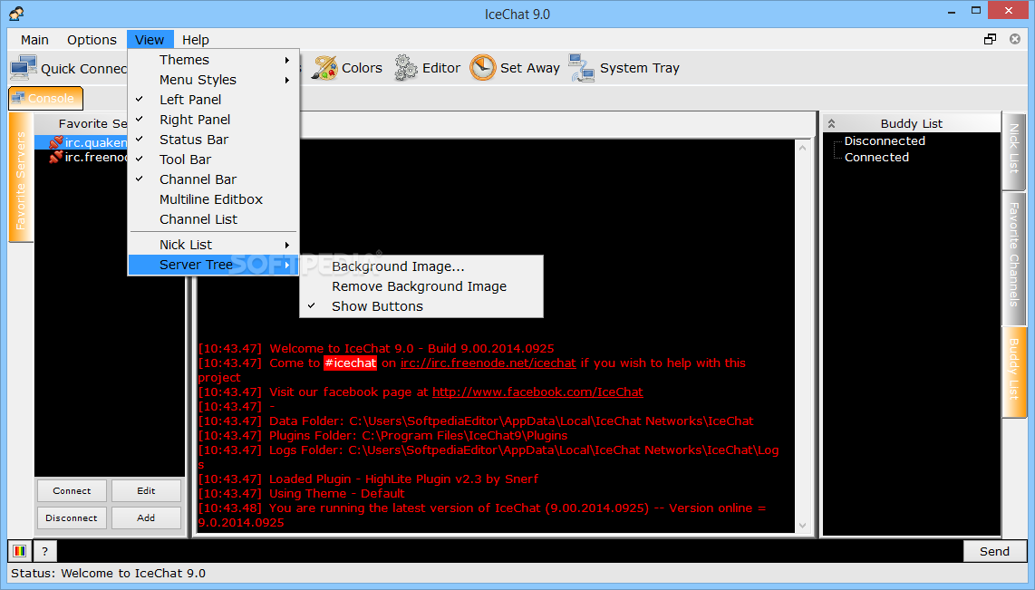The height and width of the screenshot is (590, 1035).
Task: Toggle Show Buttons in Server Tree submenu
Action: [x=421, y=306]
